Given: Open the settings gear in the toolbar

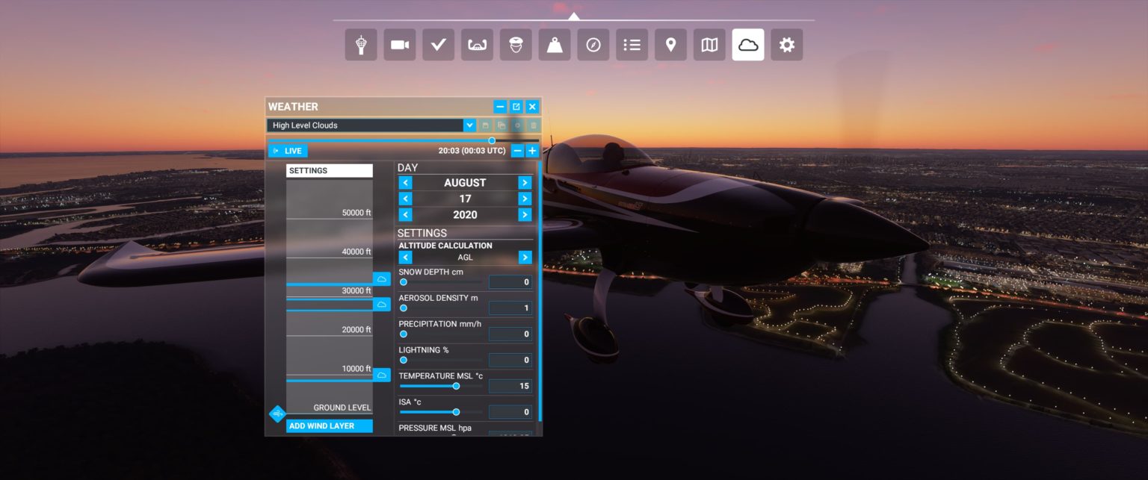Looking at the screenshot, I should coord(786,44).
